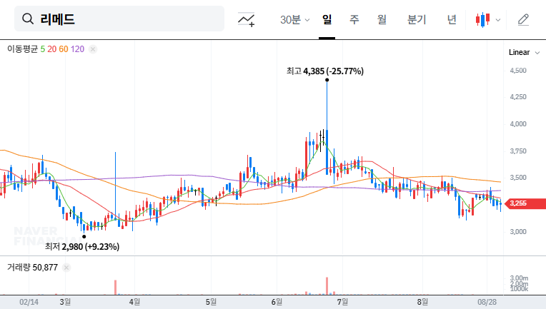The width and height of the screenshot is (546, 309).
Task: Click the 최저 2,980 low marker label
Action: click(x=82, y=247)
